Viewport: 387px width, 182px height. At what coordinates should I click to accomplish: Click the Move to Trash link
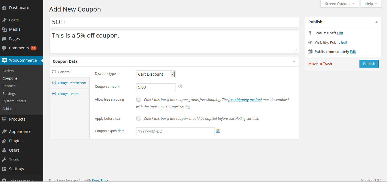click(x=320, y=64)
